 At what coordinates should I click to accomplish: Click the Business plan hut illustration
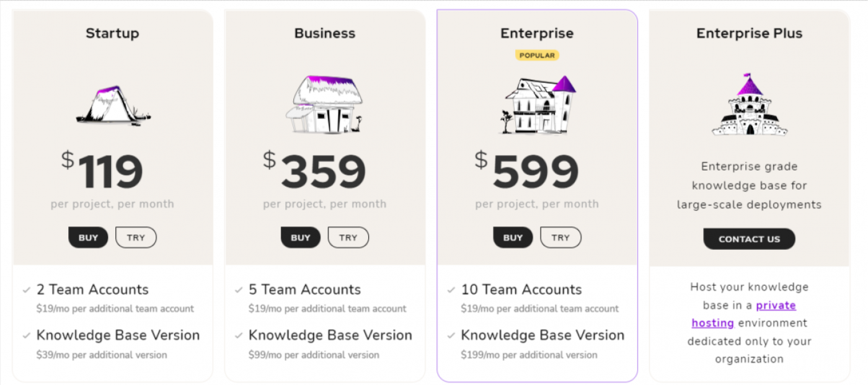click(325, 104)
